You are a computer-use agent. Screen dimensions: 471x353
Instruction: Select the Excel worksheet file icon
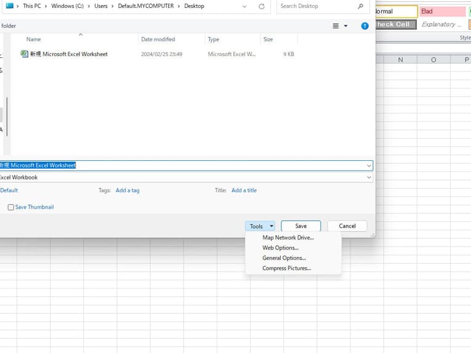pyautogui.click(x=25, y=54)
